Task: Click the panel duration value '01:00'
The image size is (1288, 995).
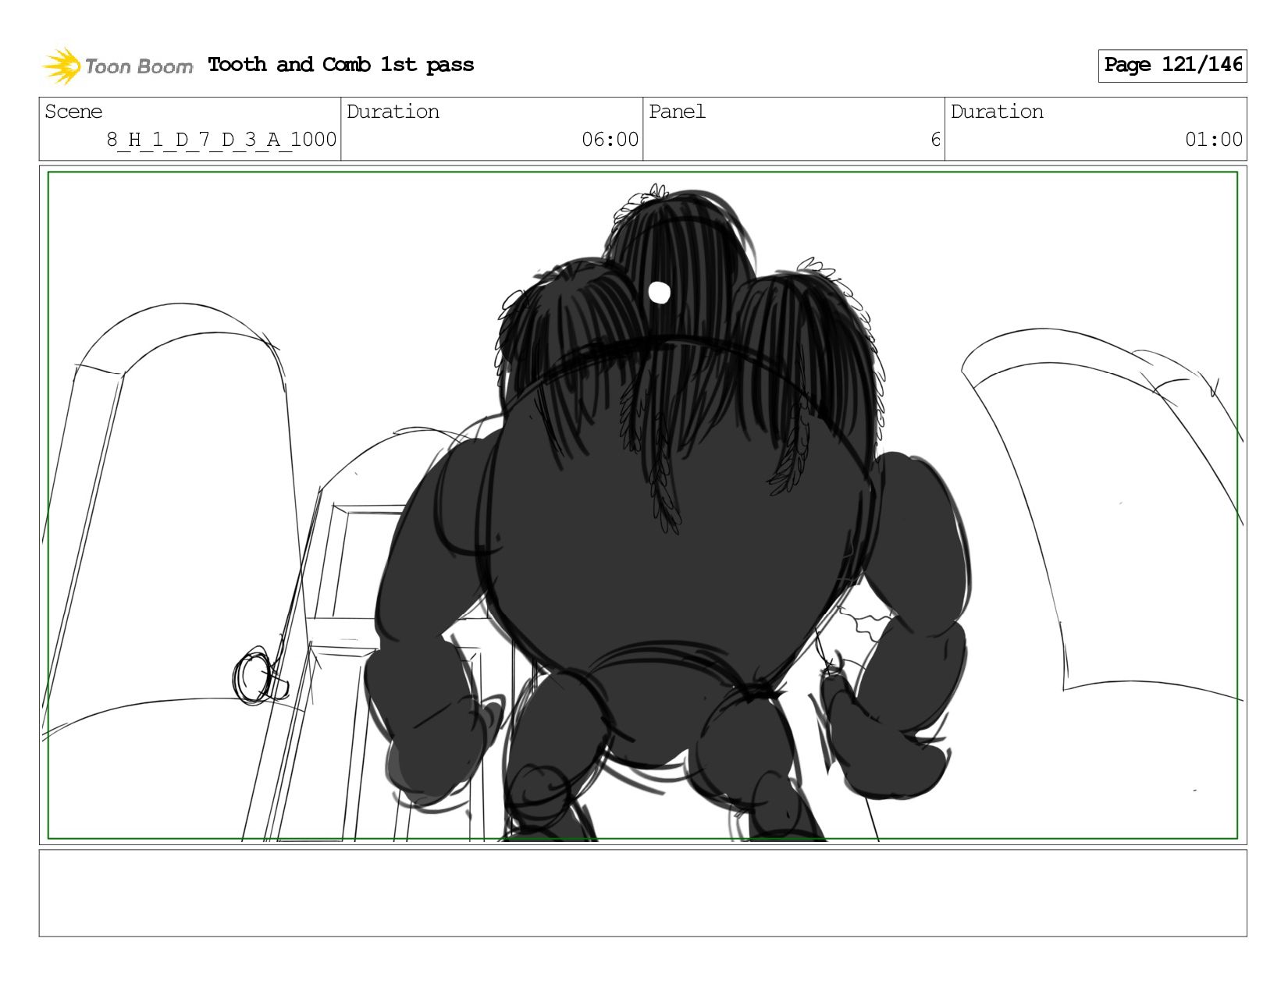Action: [1213, 140]
